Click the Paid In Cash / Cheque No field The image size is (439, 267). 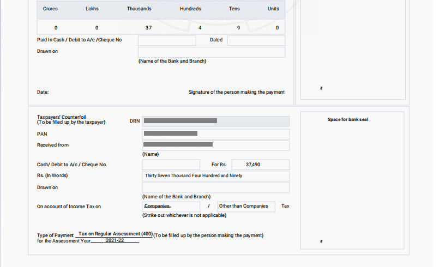(166, 40)
